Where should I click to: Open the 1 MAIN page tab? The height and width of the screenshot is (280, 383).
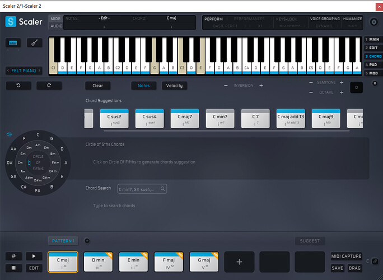(x=373, y=39)
